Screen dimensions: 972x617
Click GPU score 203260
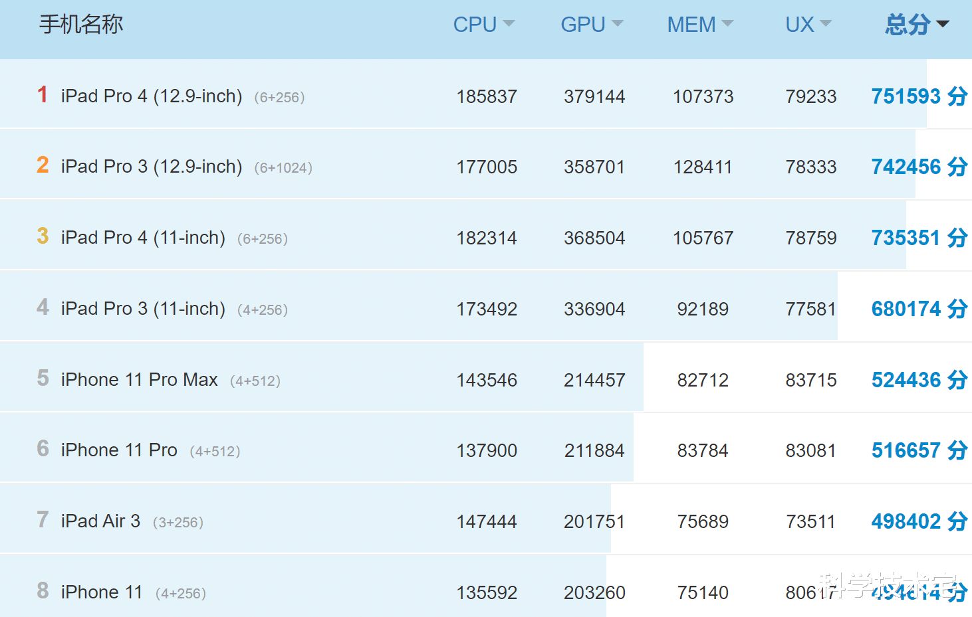[594, 593]
